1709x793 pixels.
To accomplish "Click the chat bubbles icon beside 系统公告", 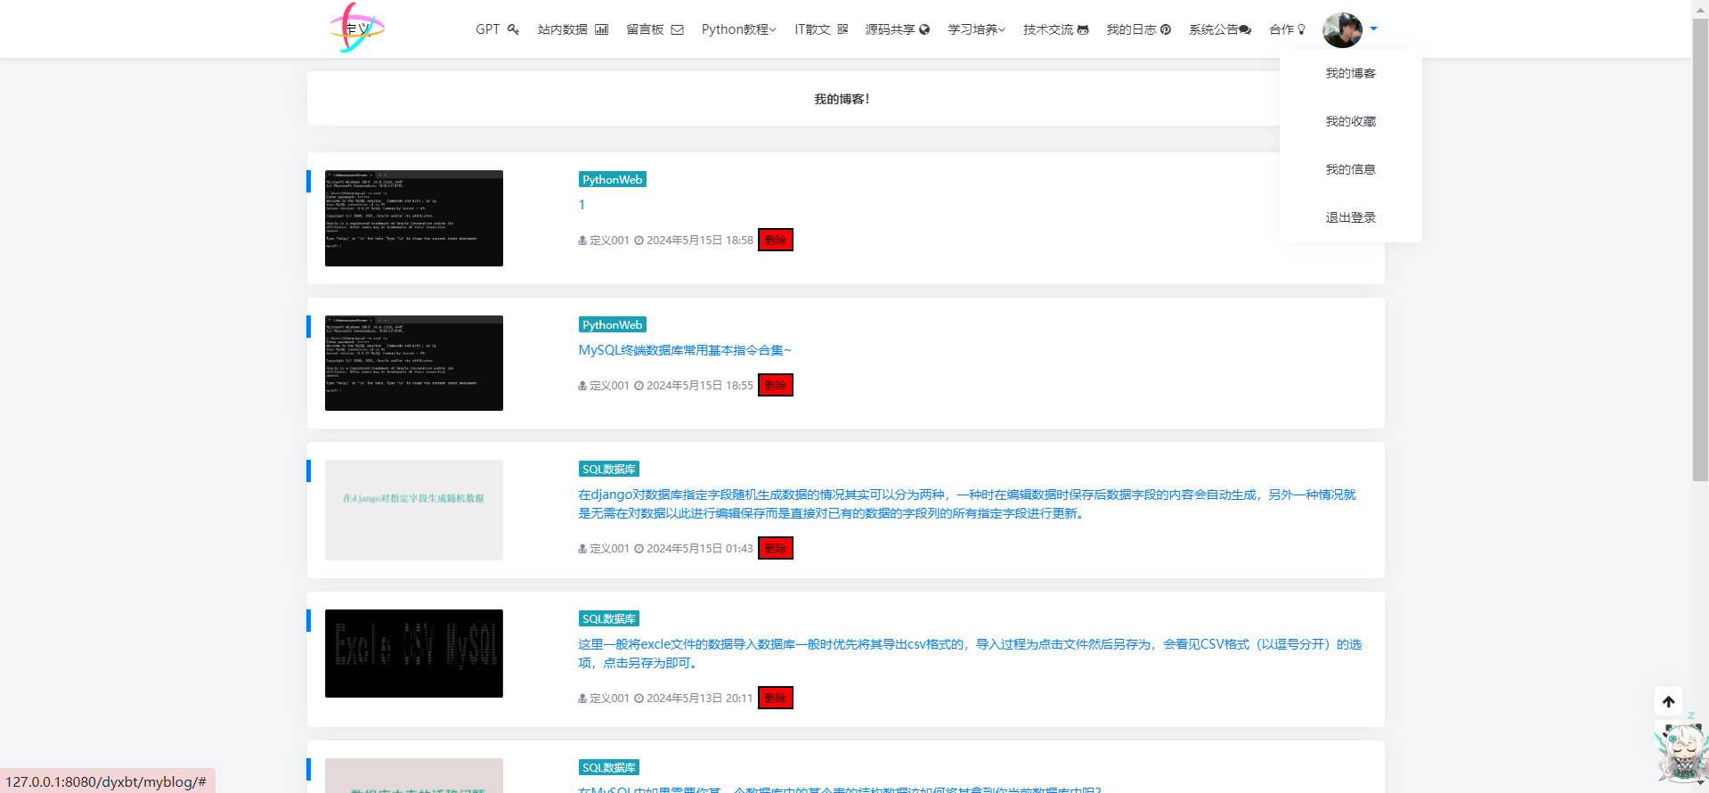I will pos(1245,29).
